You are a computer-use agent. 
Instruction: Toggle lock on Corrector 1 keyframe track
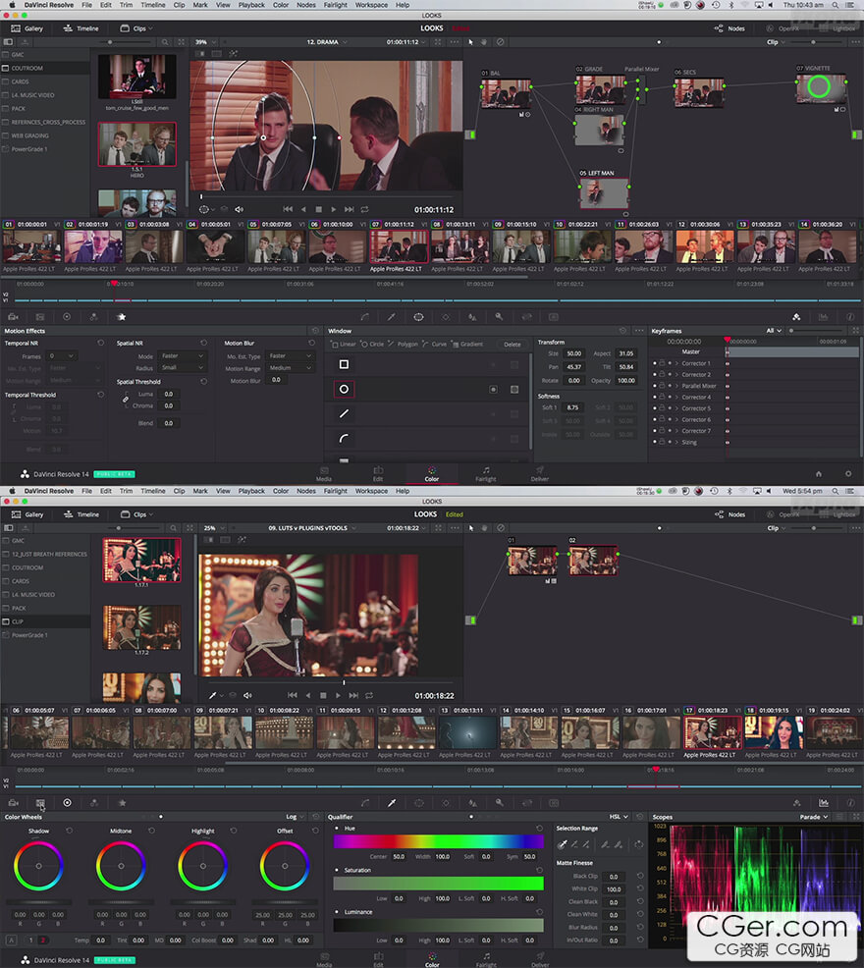(662, 363)
